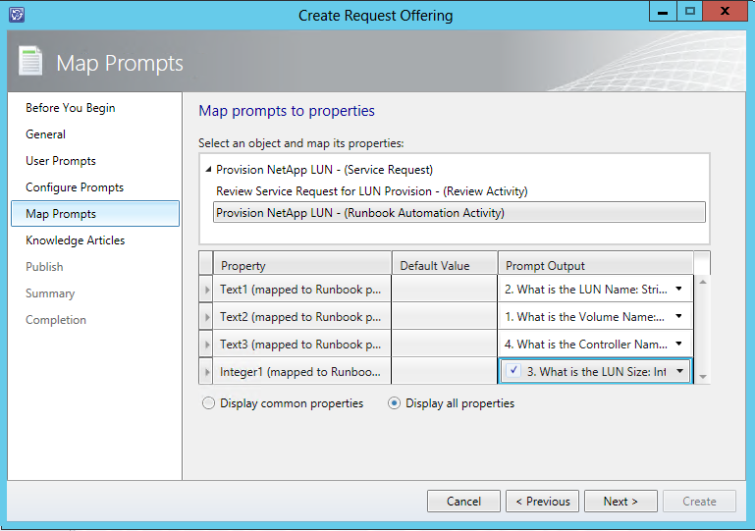Select Provision NetApp LUN Runbook Automation Activity
Screen dimensions: 755x531
click(x=459, y=212)
